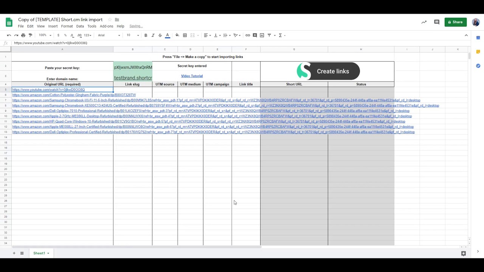This screenshot has height=272, width=484.
Task: Open the Data menu
Action: 80,26
